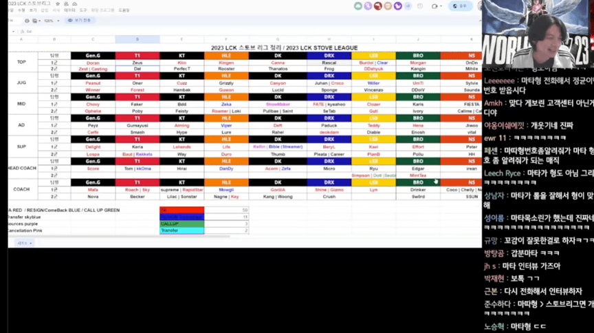Image resolution: width=594 pixels, height=333 pixels.
Task: Select the 'Faker' cell
Action: 137,104
